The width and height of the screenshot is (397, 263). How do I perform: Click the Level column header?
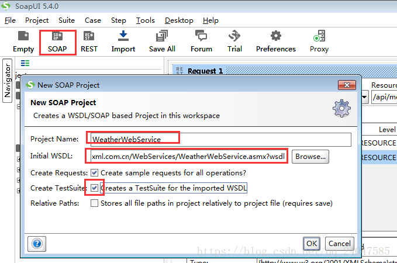(x=387, y=130)
